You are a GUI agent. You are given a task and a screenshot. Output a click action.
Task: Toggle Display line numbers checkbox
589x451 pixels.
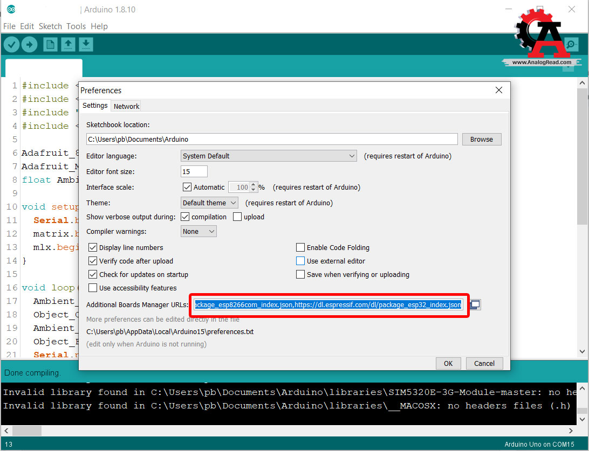(x=92, y=247)
